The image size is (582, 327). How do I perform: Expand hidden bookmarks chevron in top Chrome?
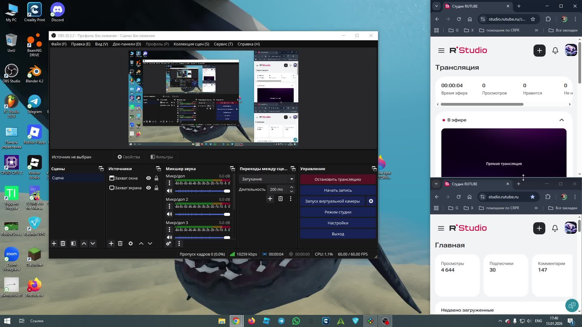tap(537, 30)
